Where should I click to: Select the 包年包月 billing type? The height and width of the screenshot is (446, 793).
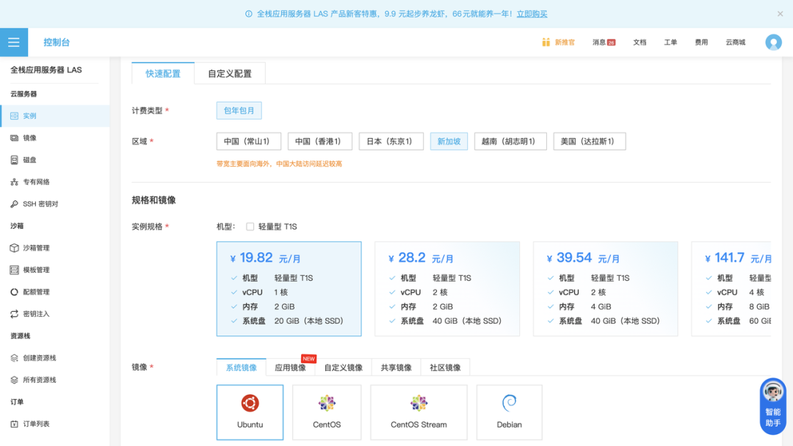pos(239,111)
